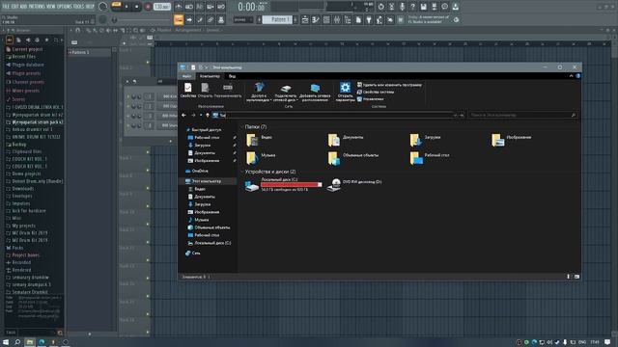Open the Channel rack view icon
Screen dimensions: 618x347
326,19
